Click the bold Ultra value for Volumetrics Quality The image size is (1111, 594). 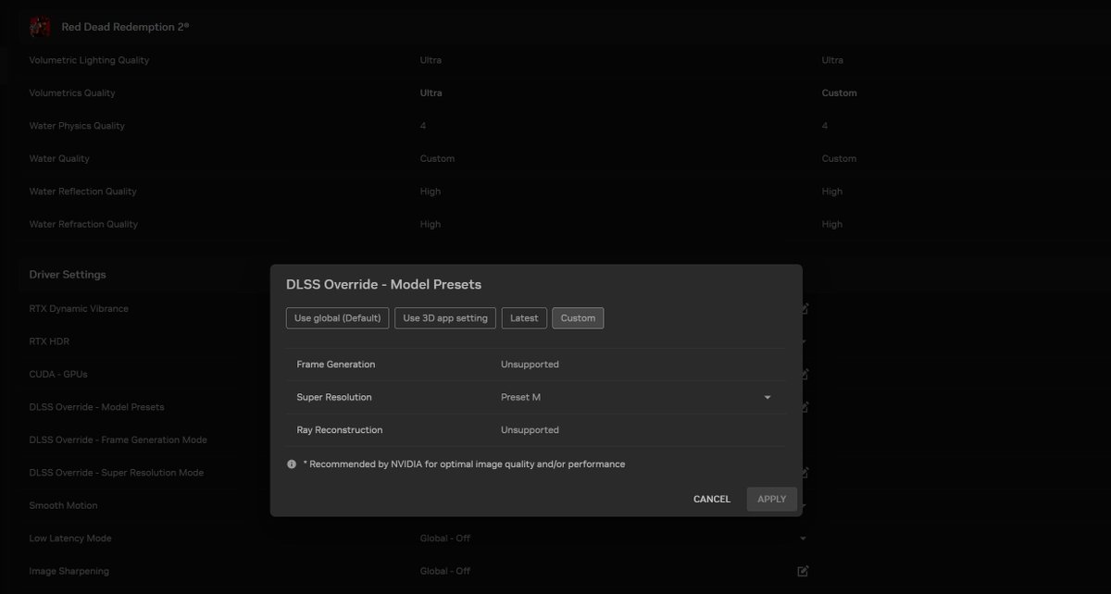[431, 93]
